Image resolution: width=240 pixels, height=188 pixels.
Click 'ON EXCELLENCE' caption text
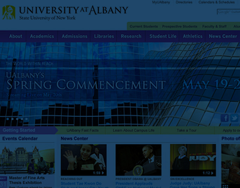[182, 179]
